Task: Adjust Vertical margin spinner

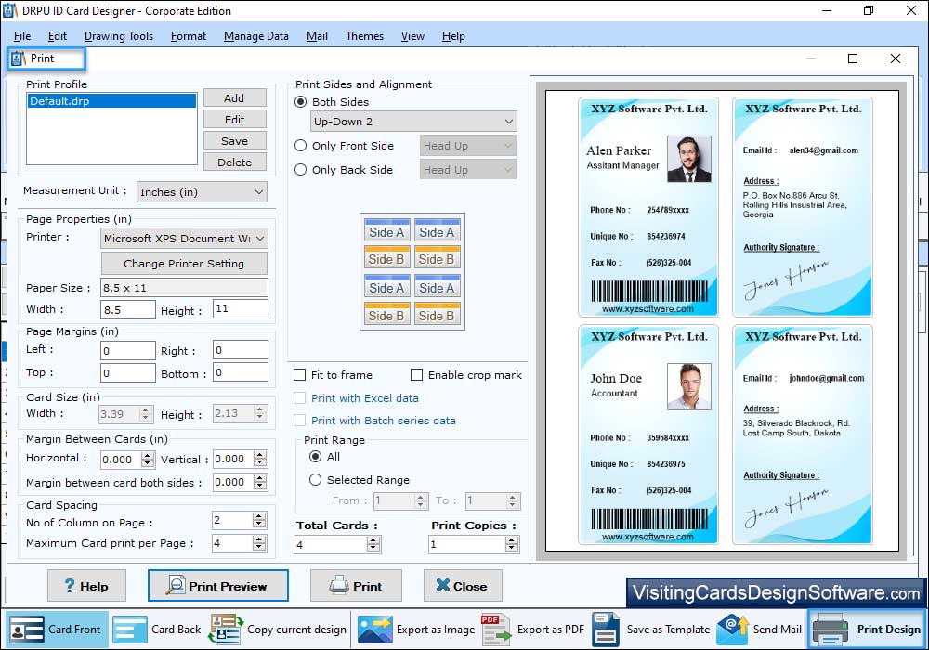Action: [260, 459]
